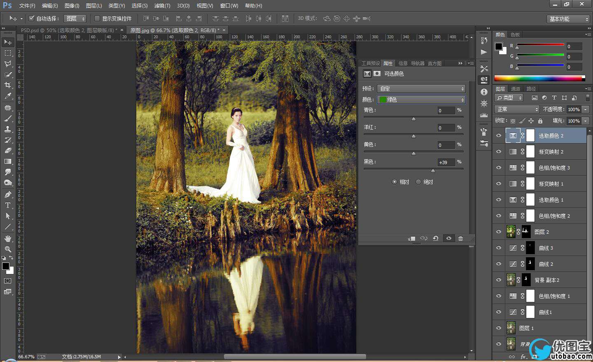This screenshot has height=362, width=593.
Task: Click the 黑色 slider handle
Action: tap(433, 170)
